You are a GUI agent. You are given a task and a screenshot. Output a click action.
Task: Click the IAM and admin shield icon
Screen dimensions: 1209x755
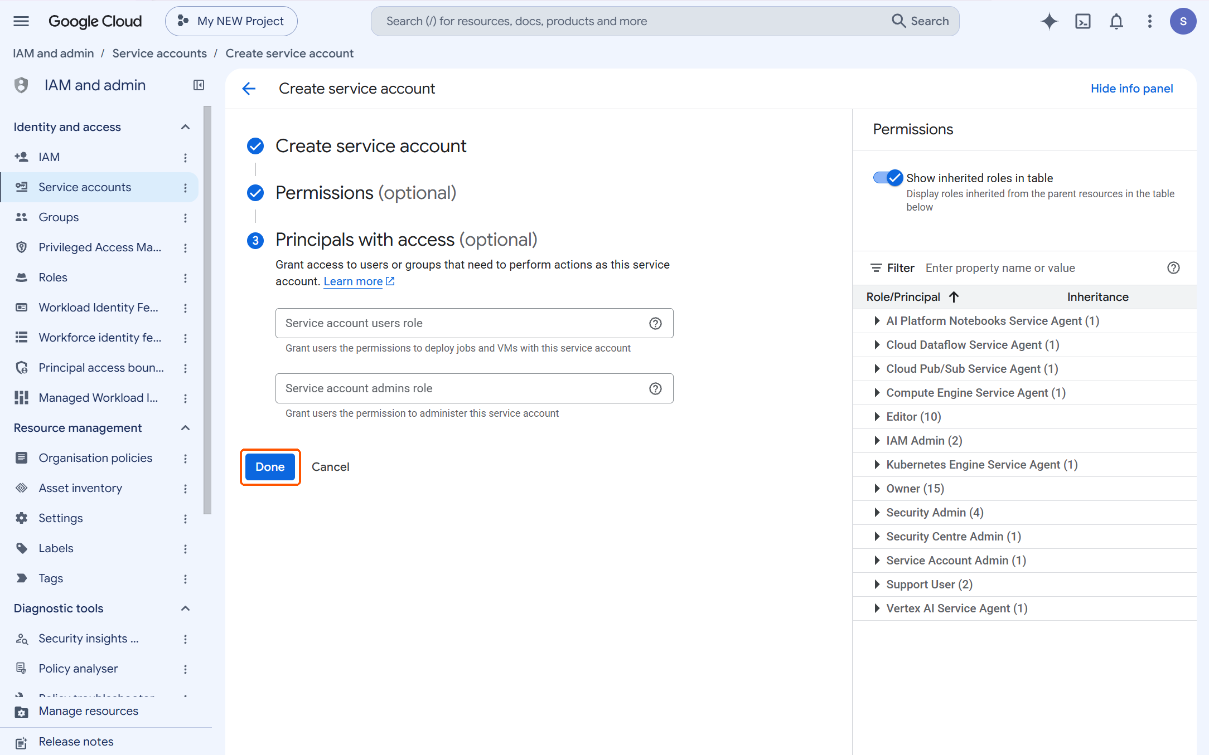pos(21,85)
